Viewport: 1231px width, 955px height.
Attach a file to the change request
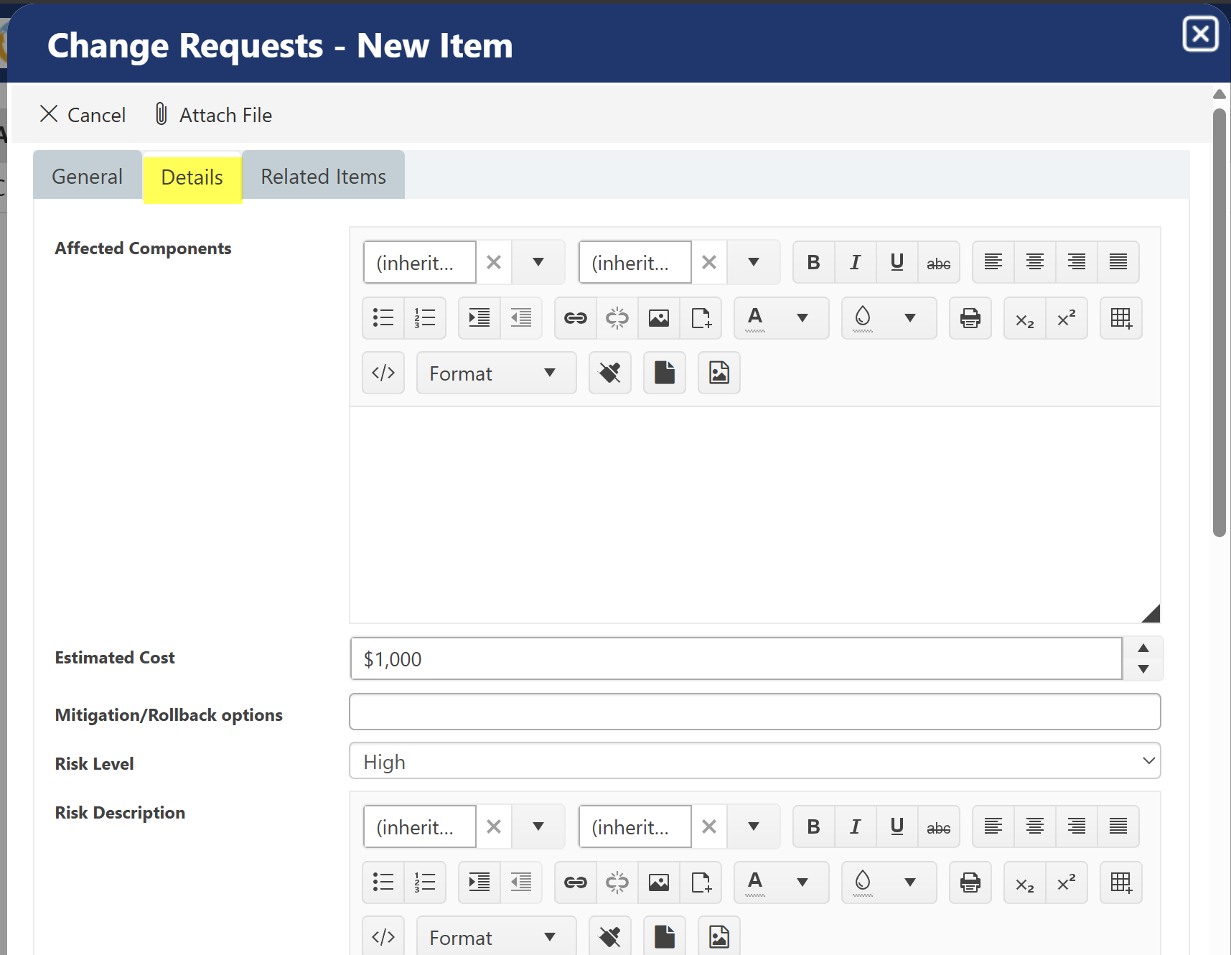click(212, 114)
